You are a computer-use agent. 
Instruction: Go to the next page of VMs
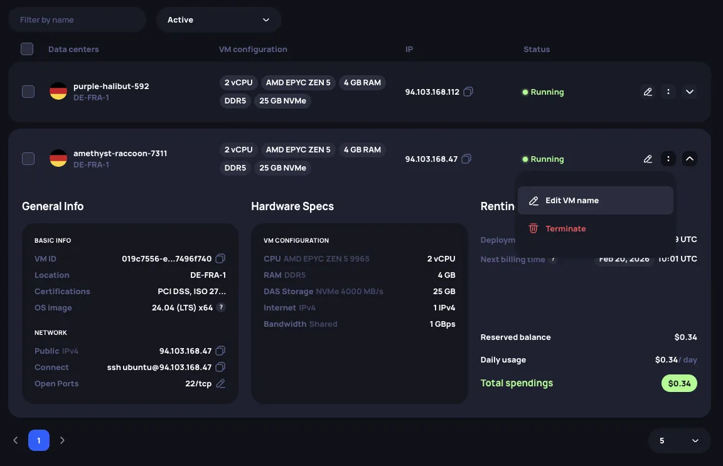tap(62, 440)
